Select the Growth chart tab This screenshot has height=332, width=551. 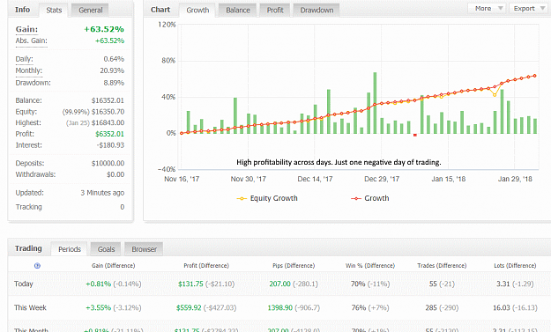pyautogui.click(x=197, y=11)
